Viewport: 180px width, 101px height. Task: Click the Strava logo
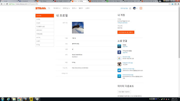tap(41, 8)
